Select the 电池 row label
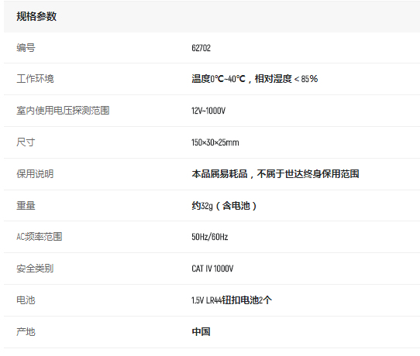 (x=26, y=300)
